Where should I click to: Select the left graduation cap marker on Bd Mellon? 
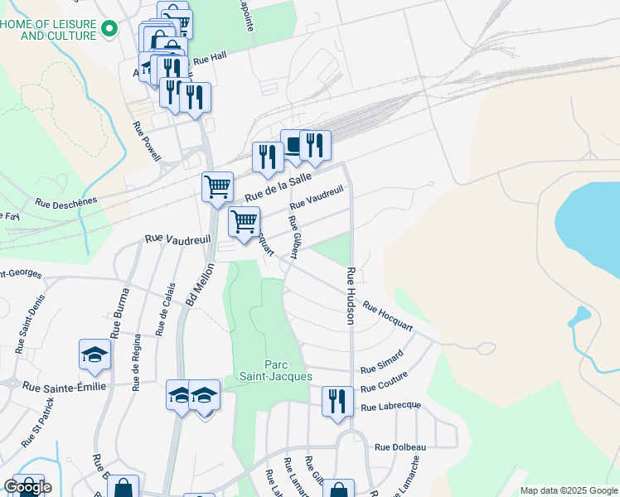(x=180, y=396)
